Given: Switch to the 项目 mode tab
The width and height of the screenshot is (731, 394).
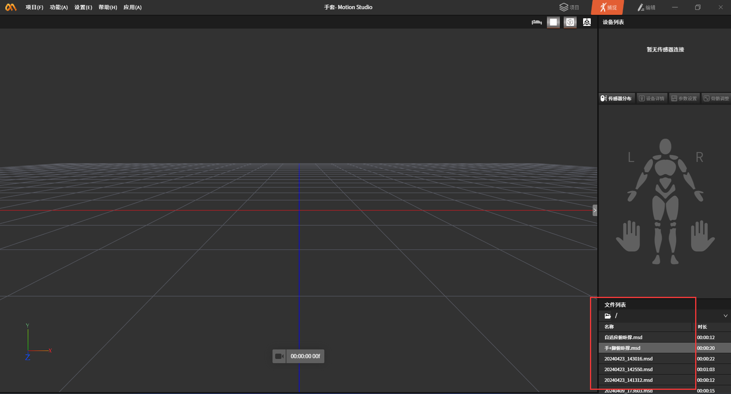Looking at the screenshot, I should point(569,7).
